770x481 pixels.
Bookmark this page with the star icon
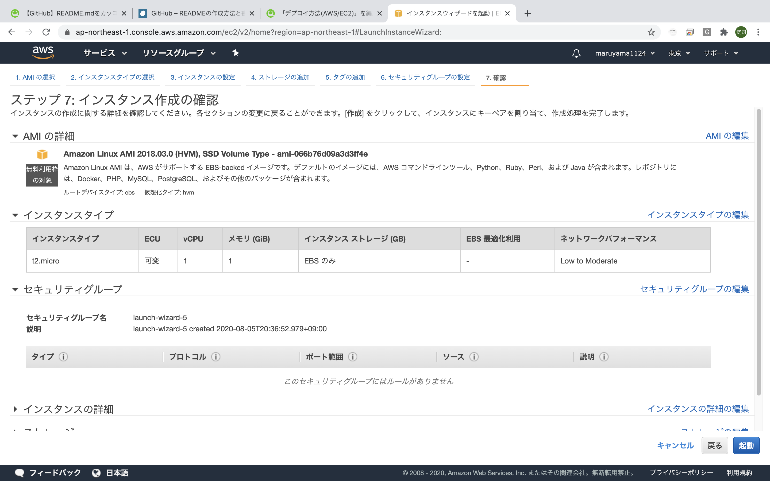(x=651, y=32)
